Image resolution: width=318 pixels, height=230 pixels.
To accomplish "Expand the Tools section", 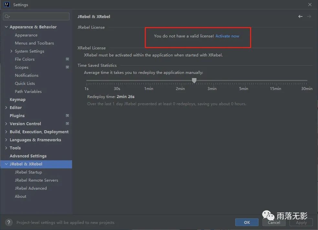I will (x=6, y=148).
